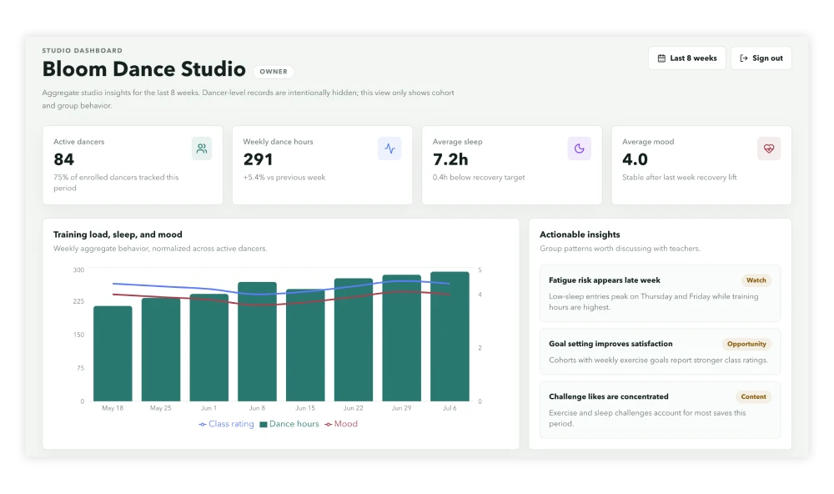Click the Watch tag
The height and width of the screenshot is (494, 834).
tap(756, 280)
